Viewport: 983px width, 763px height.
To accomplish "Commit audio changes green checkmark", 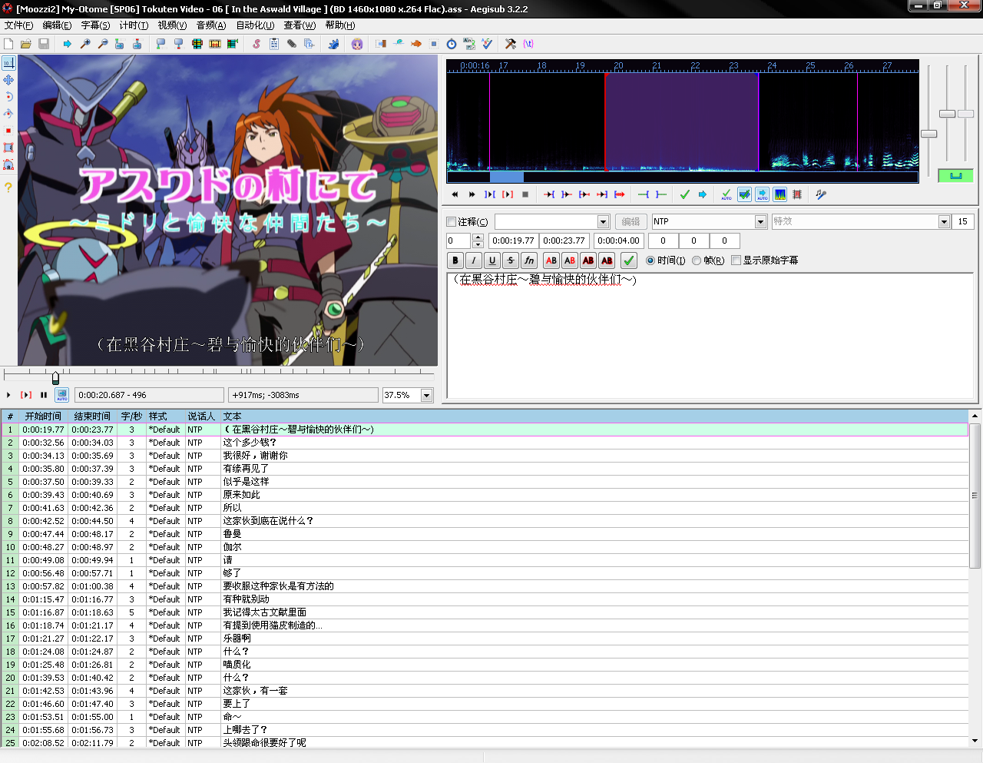I will [x=685, y=194].
